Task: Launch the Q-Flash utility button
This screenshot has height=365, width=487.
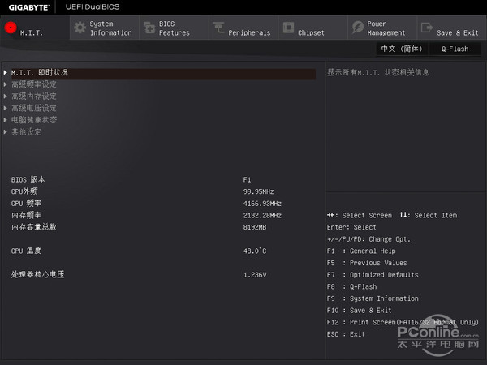Action: click(455, 49)
